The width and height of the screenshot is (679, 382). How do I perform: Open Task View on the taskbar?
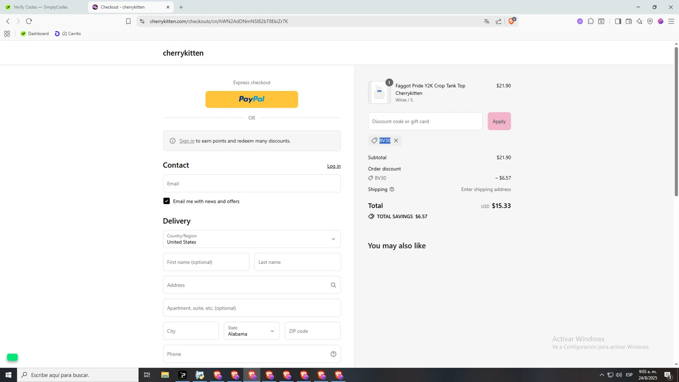(147, 375)
